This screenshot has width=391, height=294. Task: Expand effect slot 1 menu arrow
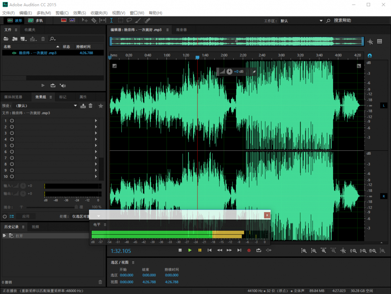click(x=96, y=120)
